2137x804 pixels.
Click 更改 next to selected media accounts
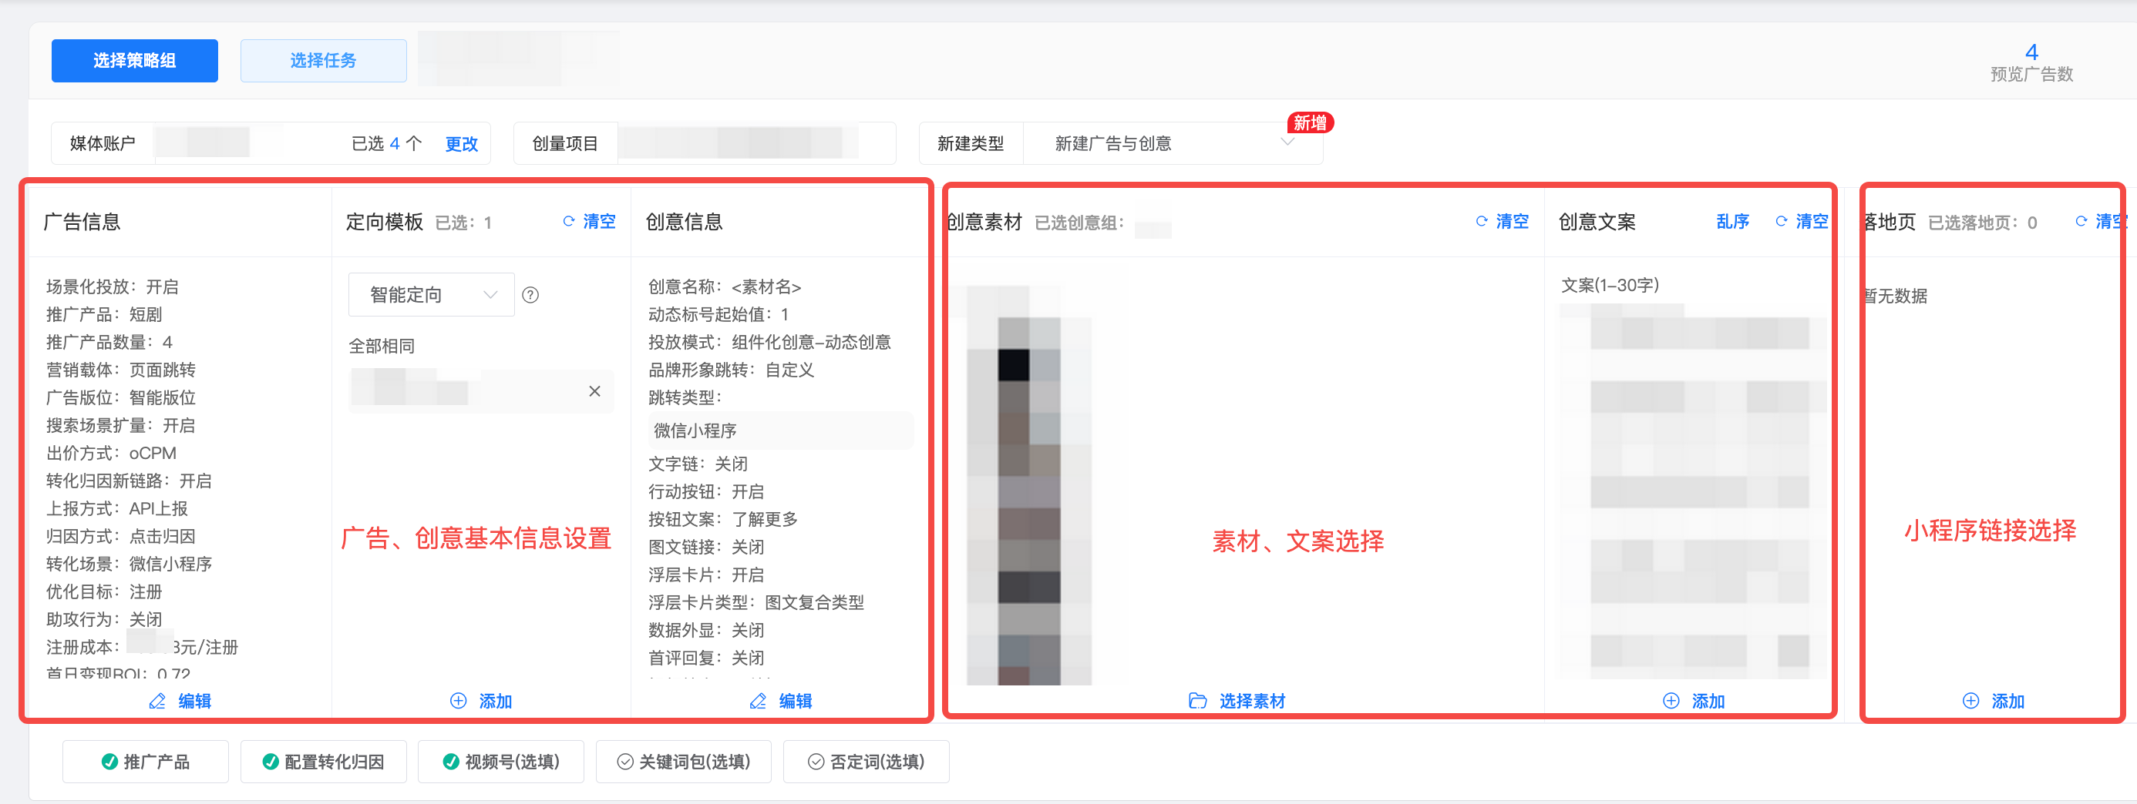pos(461,144)
